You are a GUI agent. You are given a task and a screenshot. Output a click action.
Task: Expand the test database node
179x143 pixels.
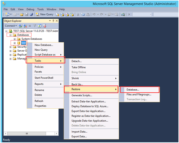(x=14, y=43)
